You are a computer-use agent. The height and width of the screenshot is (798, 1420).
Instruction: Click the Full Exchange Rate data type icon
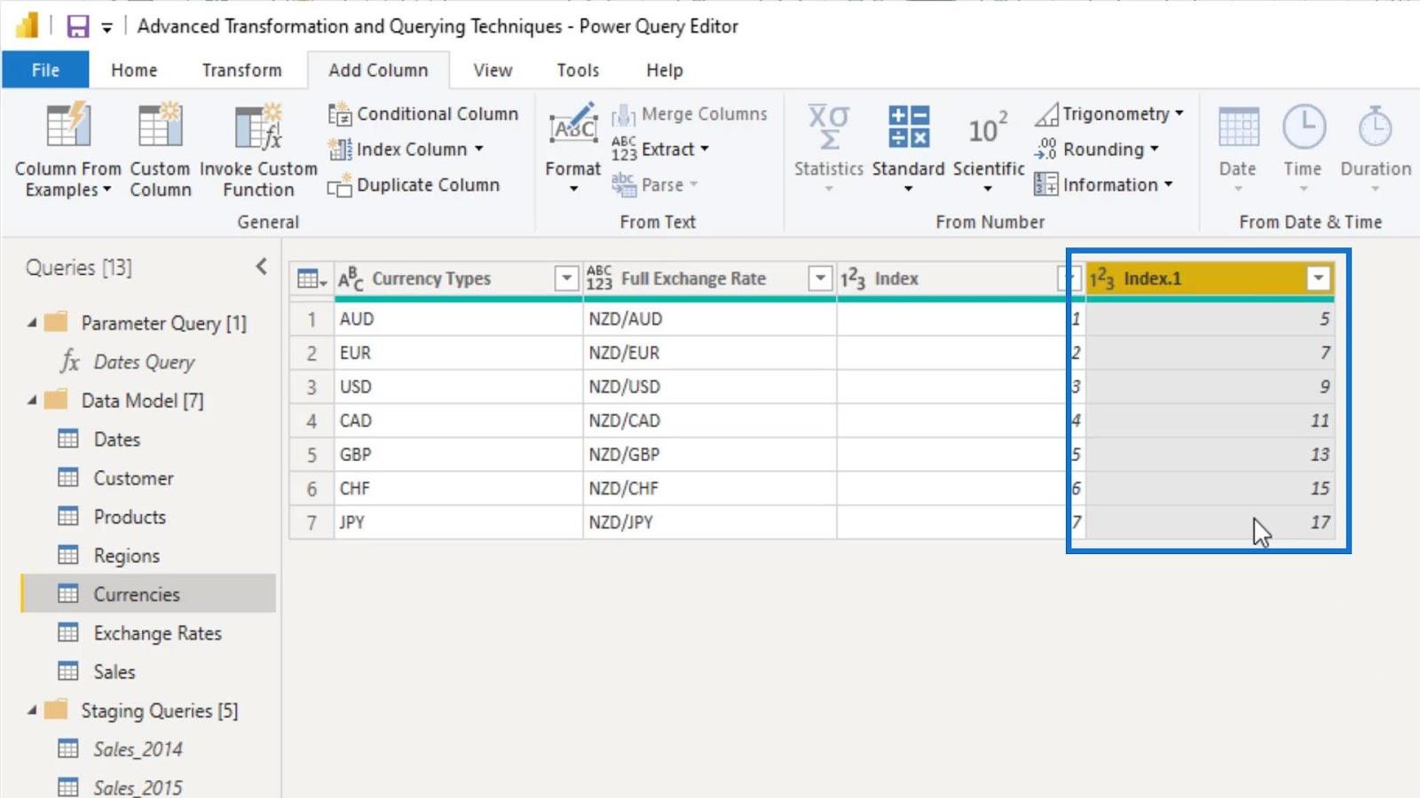coord(599,278)
